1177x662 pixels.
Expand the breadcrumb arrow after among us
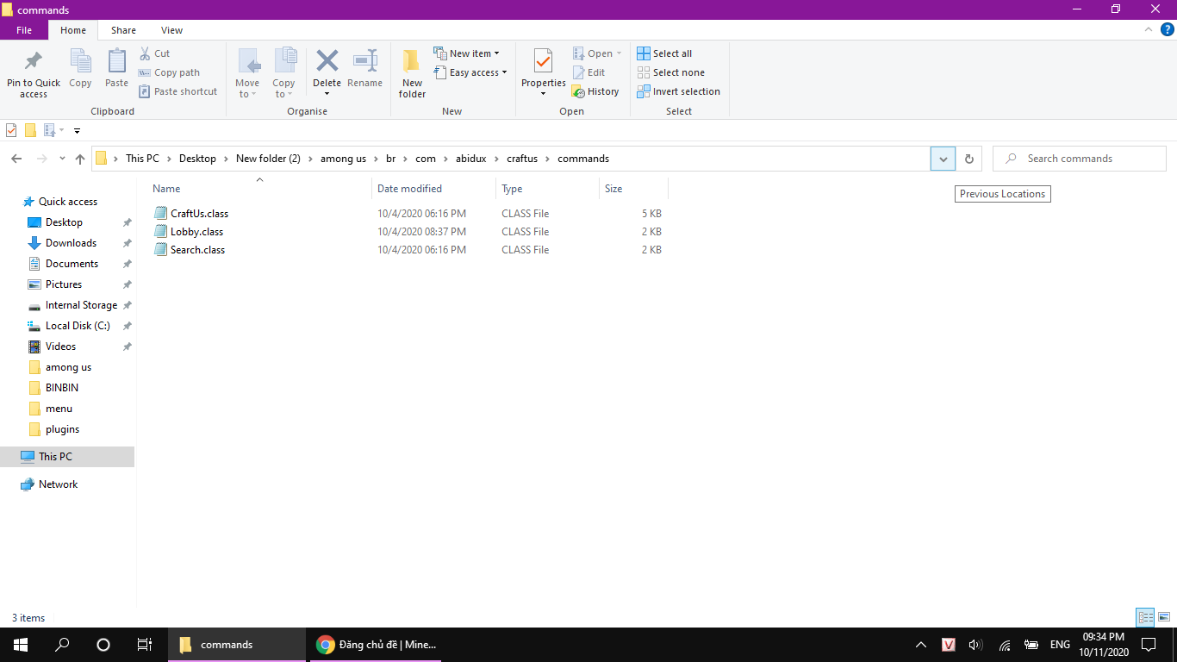tap(377, 159)
